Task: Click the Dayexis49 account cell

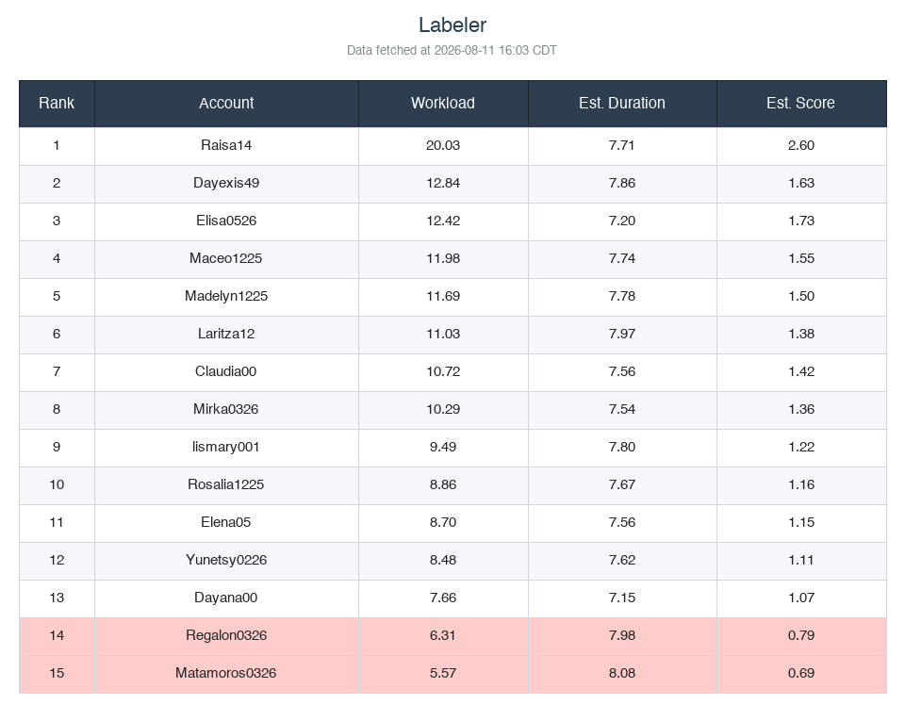Action: point(226,184)
